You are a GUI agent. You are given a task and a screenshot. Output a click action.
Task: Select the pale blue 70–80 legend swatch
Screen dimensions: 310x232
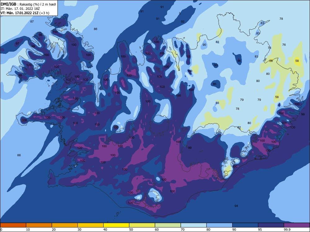tap(194, 225)
